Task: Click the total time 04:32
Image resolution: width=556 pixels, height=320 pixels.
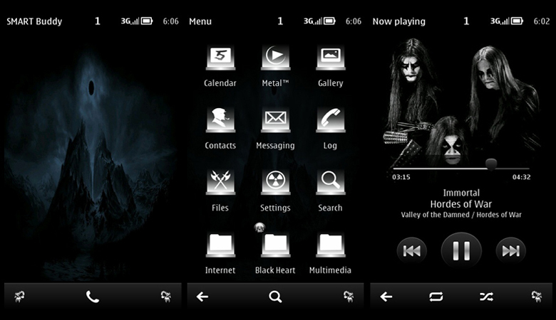Action: (521, 177)
